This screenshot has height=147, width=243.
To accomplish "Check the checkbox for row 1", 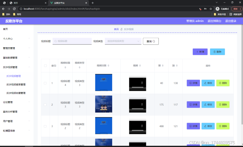I will coord(45,83).
